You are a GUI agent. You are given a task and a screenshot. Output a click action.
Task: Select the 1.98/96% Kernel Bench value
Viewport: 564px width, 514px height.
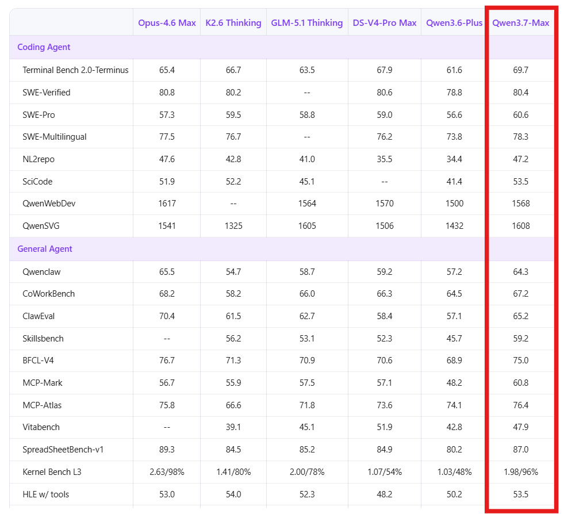520,471
